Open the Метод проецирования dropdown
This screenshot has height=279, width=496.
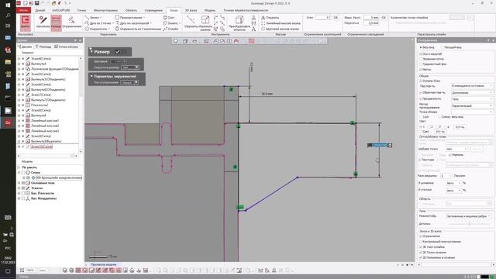tap(472, 106)
